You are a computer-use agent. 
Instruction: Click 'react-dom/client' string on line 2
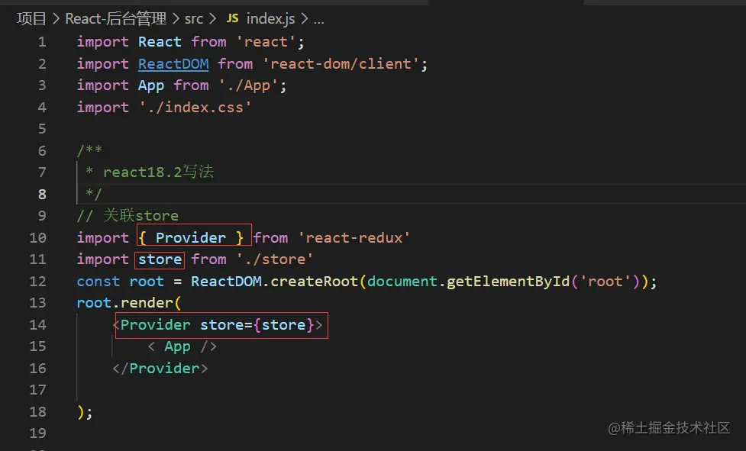coord(341,63)
